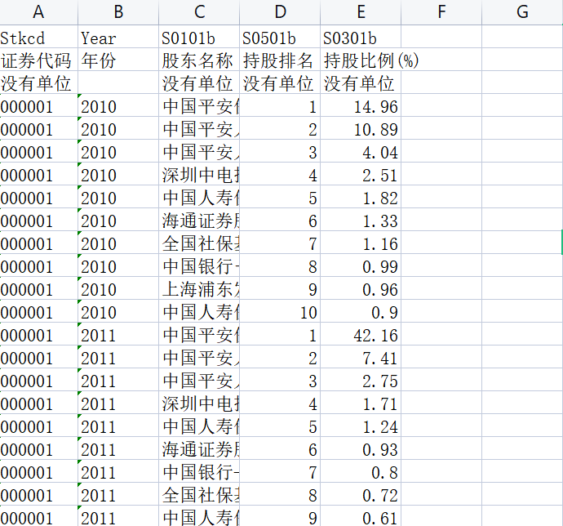Click the Stkcd header cell
Image resolution: width=563 pixels, height=526 pixels.
38,37
